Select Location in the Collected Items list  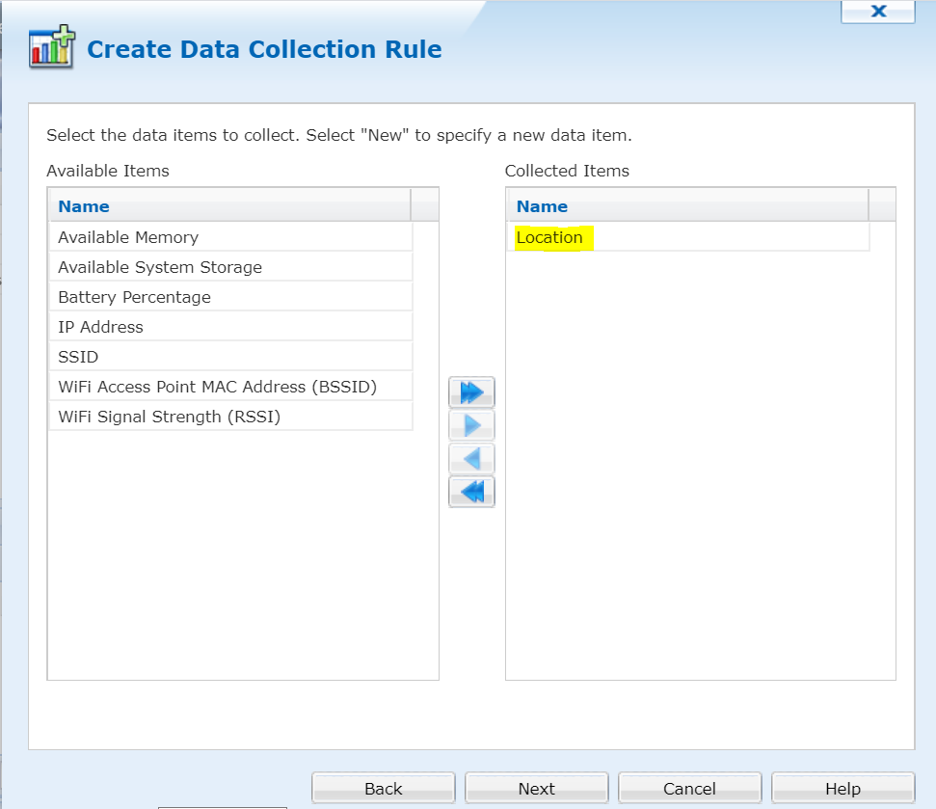click(549, 237)
